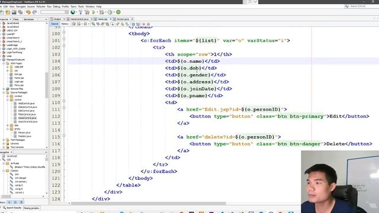Run the project with the green play icon
The width and height of the screenshot is (379, 213).
(x=94, y=12)
